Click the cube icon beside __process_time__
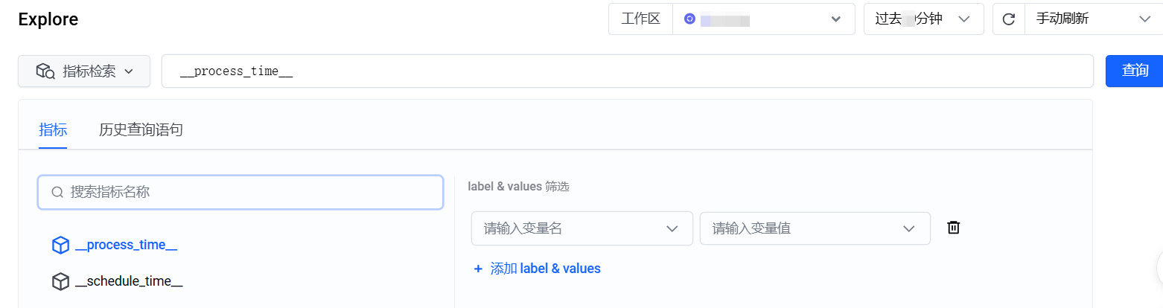This screenshot has height=308, width=1163. (60, 246)
